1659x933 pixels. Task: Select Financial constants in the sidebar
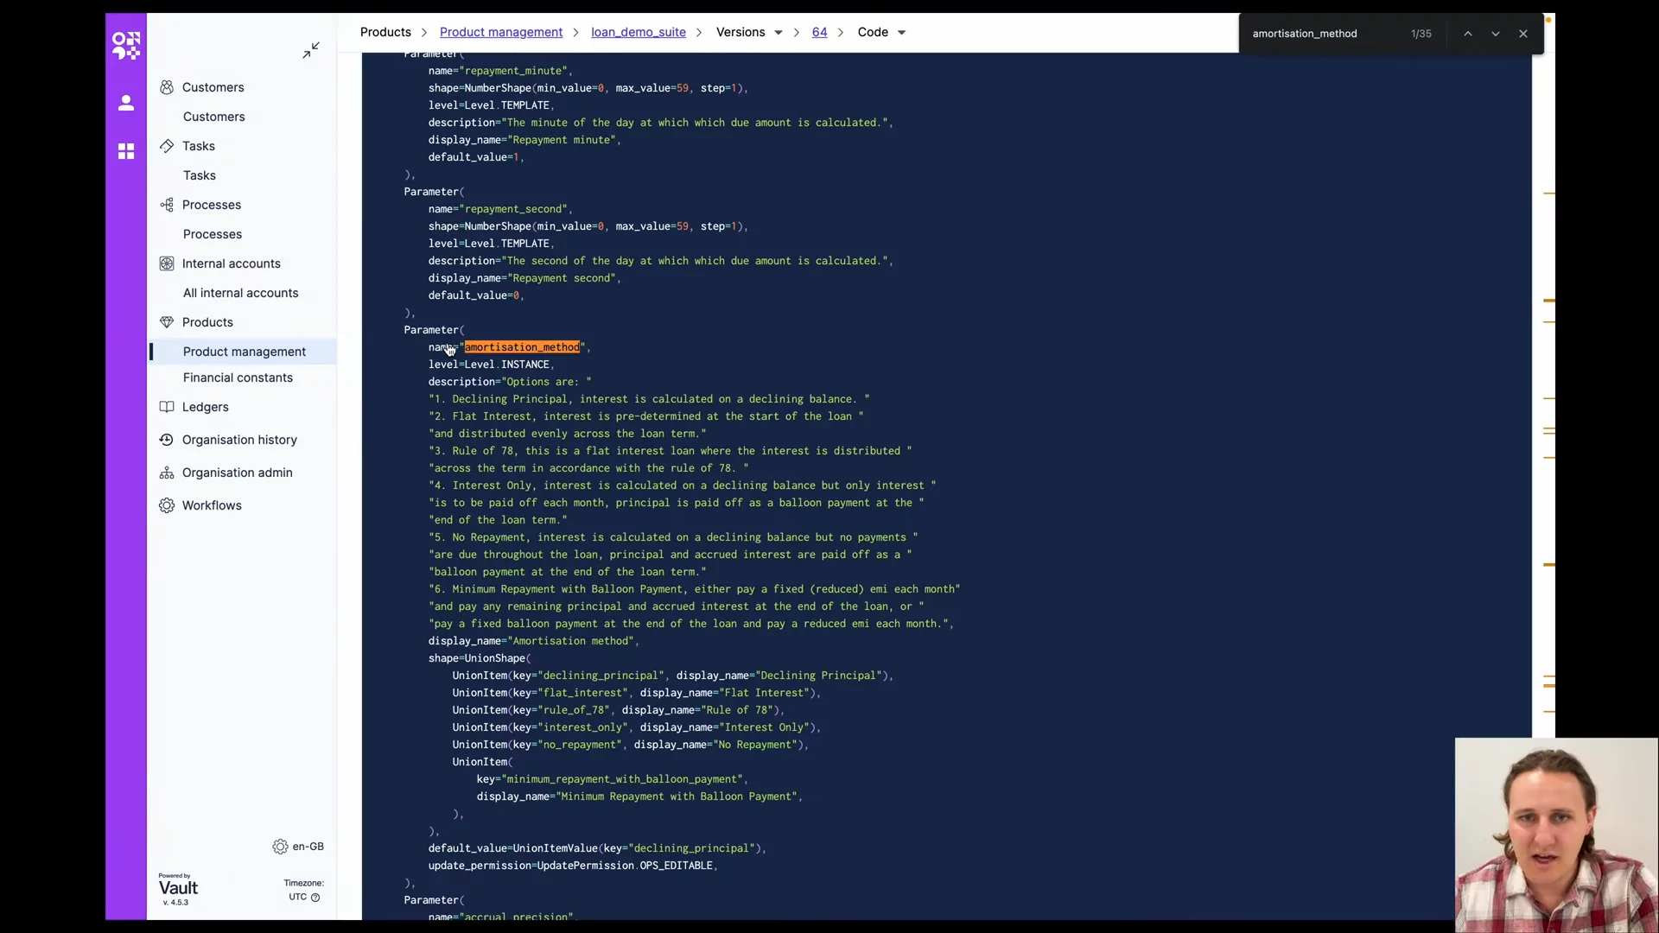(x=238, y=378)
